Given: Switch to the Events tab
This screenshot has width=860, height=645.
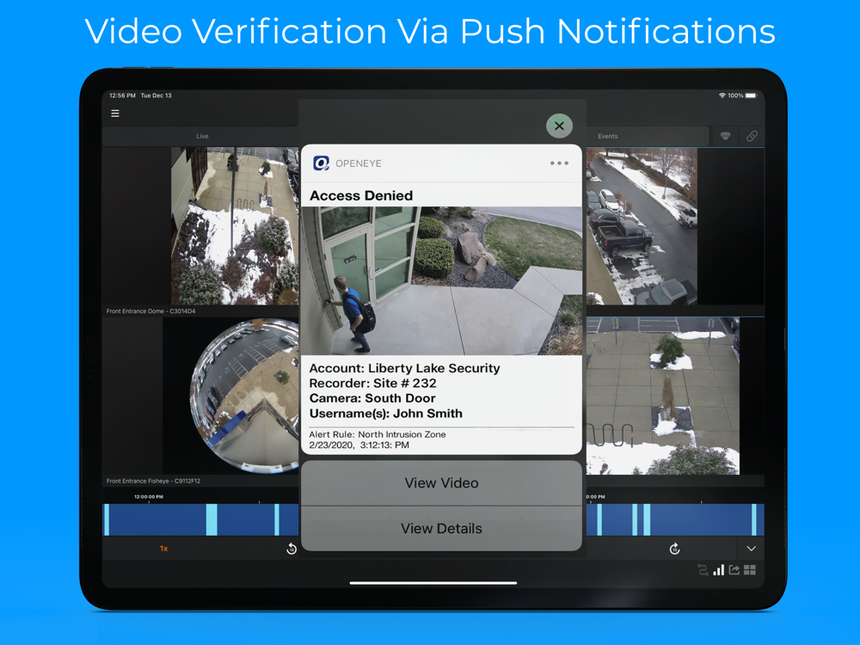Looking at the screenshot, I should pyautogui.click(x=607, y=136).
